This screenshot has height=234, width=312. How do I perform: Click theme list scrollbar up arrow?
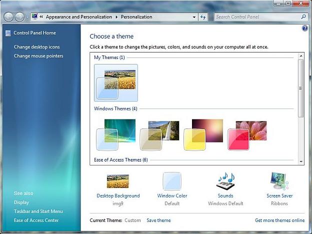[x=301, y=56]
